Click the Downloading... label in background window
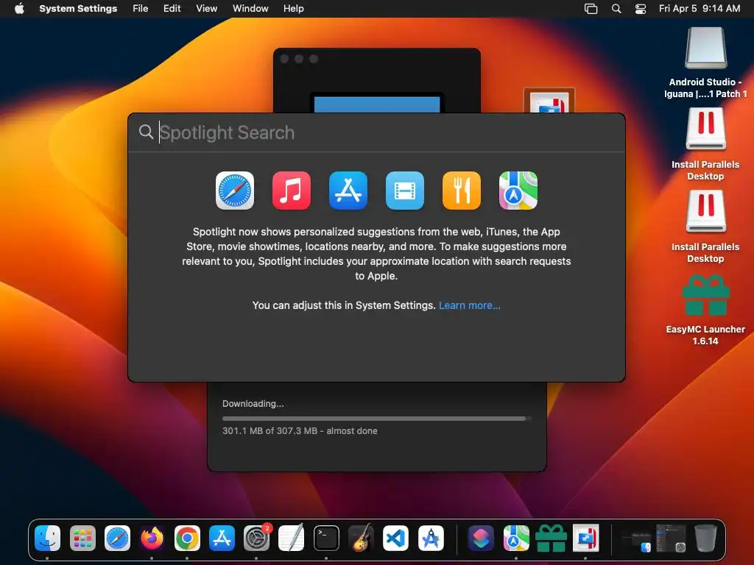This screenshot has width=754, height=565. [253, 404]
